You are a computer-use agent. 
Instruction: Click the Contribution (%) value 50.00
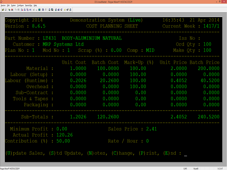(x=63, y=141)
